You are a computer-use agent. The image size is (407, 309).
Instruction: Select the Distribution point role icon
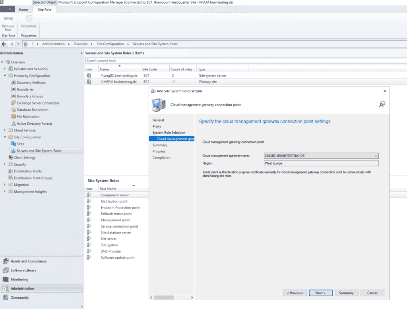[88, 201]
